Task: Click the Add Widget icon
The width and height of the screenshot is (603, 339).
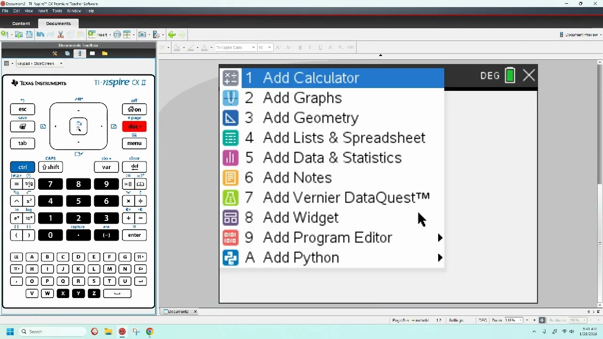Action: coord(230,218)
